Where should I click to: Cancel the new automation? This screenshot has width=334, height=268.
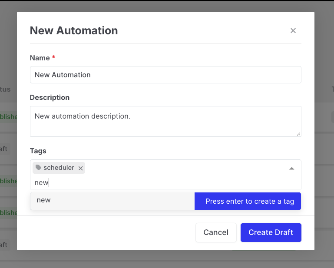tap(216, 232)
